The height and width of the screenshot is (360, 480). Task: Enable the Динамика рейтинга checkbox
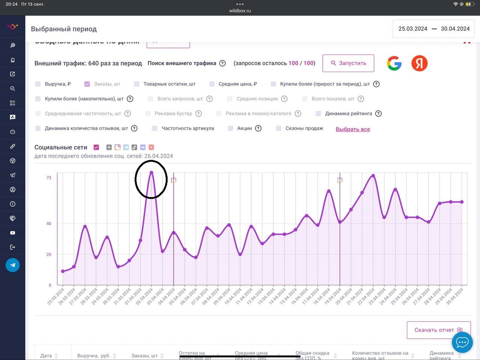pos(318,114)
